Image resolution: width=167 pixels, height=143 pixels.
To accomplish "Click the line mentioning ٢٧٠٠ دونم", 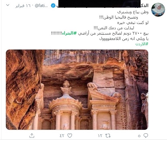I will coord(100,33).
